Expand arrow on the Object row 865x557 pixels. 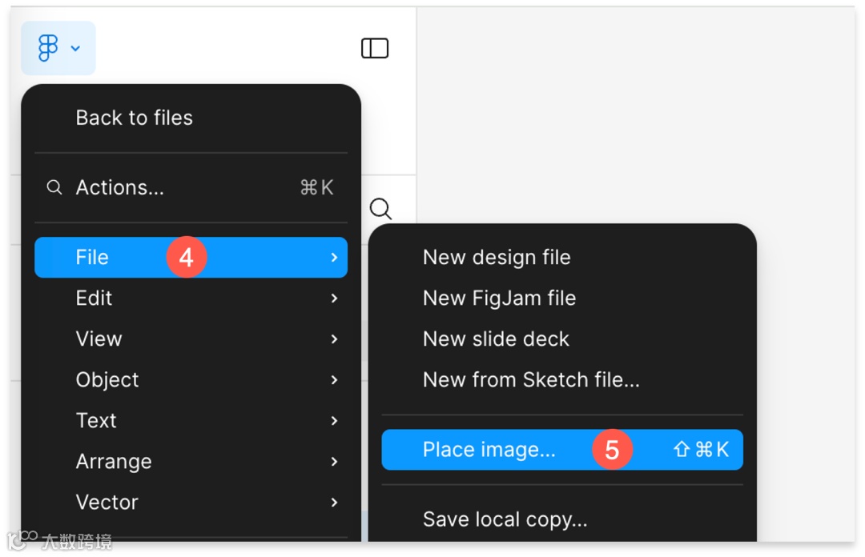tap(334, 380)
